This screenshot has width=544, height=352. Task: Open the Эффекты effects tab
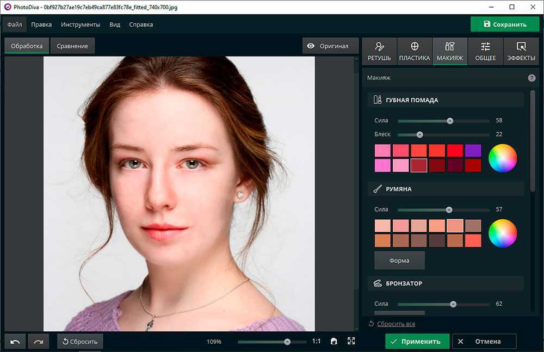point(521,51)
